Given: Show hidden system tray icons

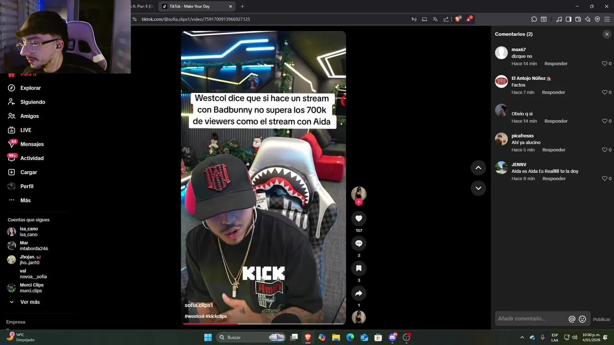Looking at the screenshot, I should [x=522, y=337].
